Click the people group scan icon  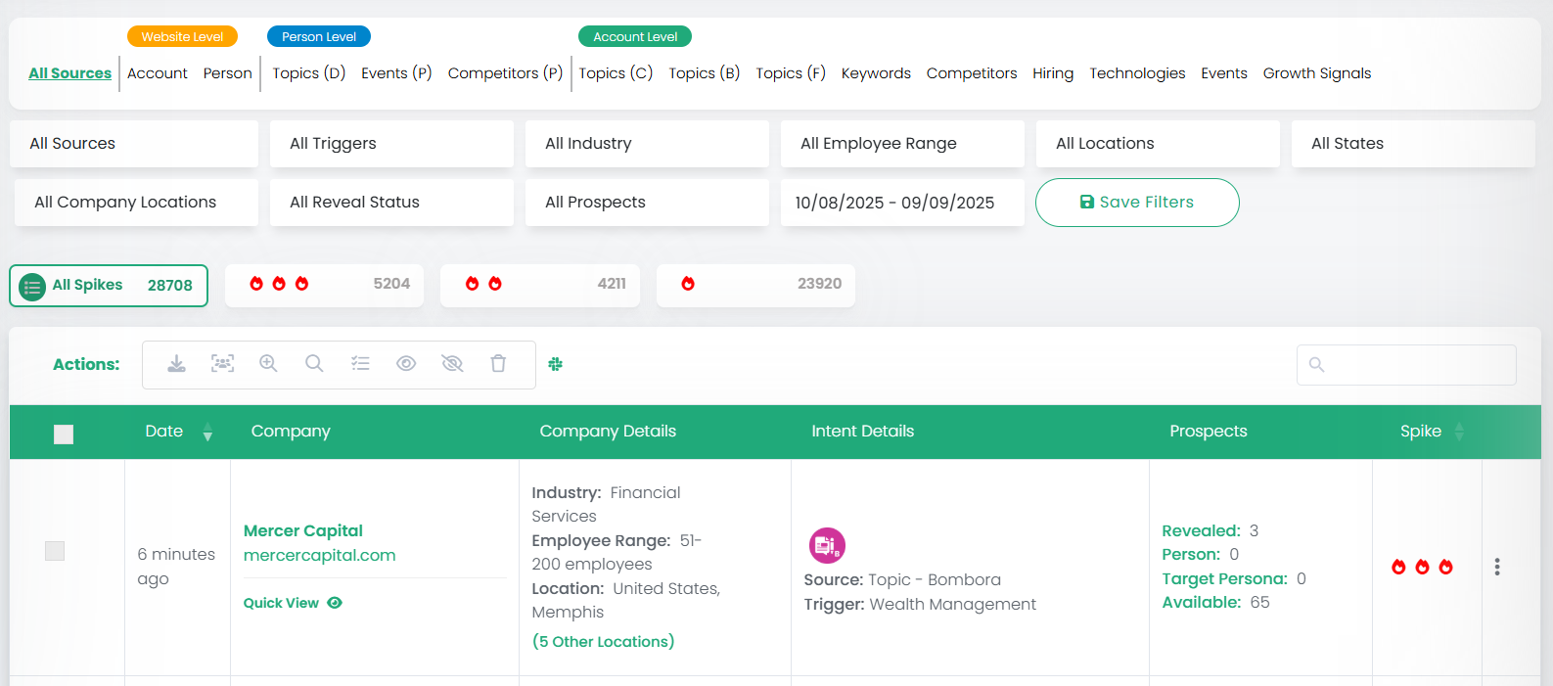(x=223, y=364)
